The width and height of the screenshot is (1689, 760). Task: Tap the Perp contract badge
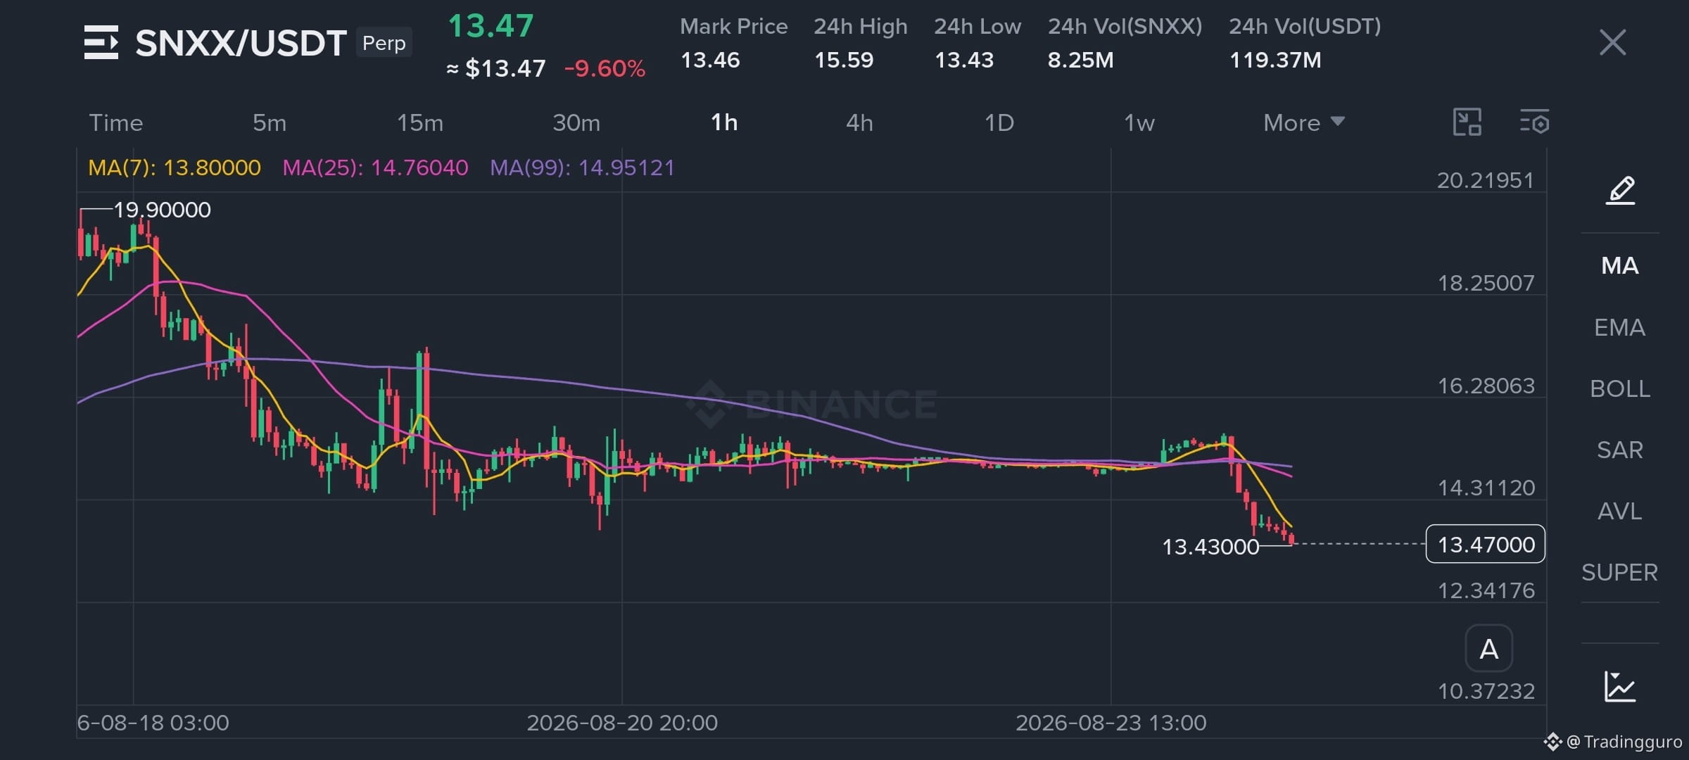point(384,43)
